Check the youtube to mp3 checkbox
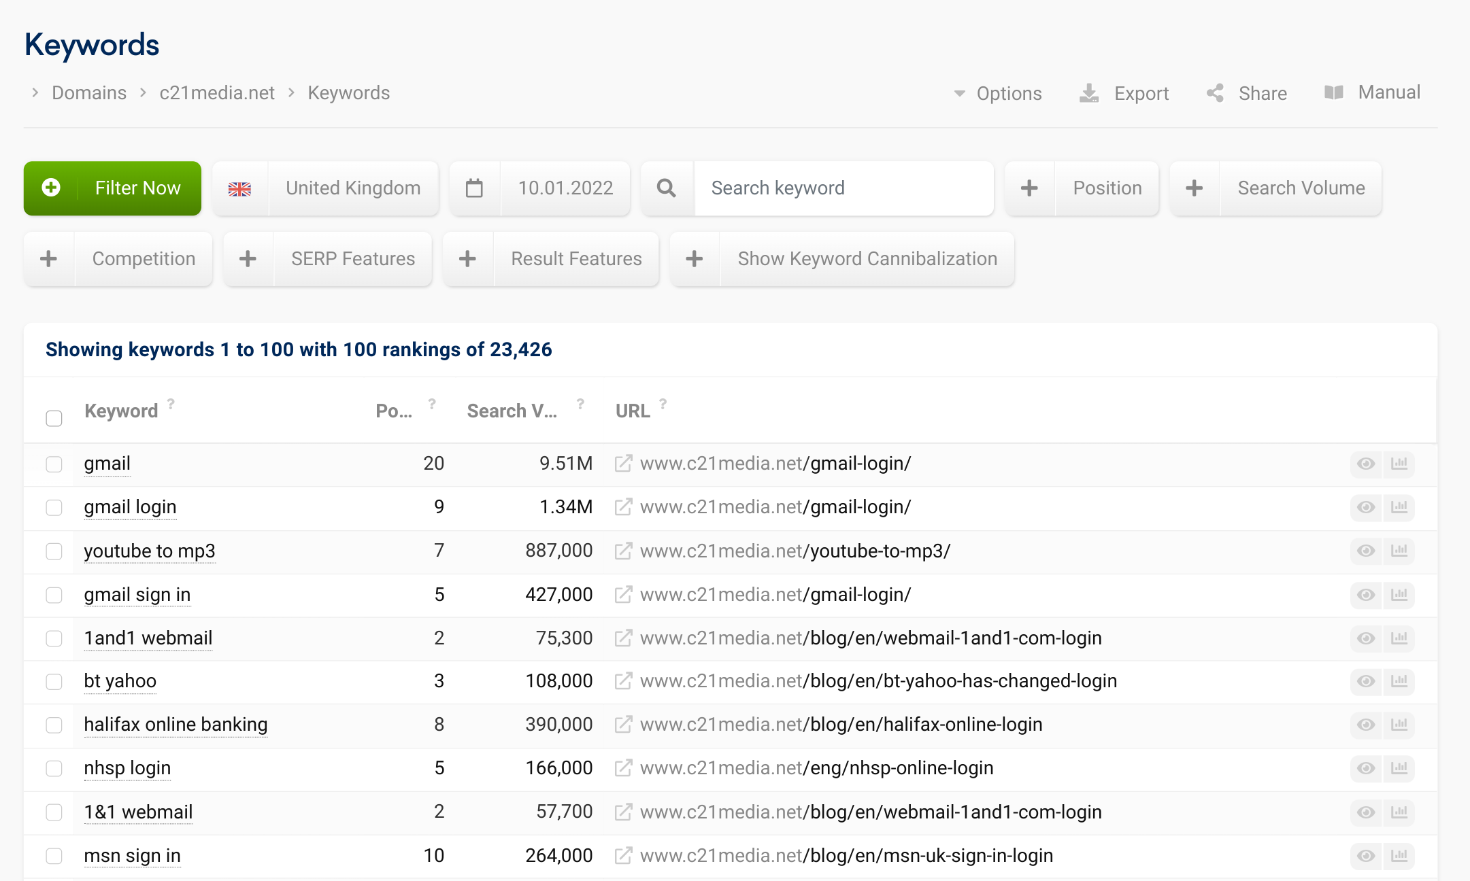The image size is (1470, 881). click(54, 551)
